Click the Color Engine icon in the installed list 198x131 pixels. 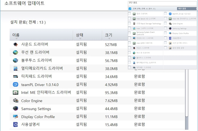point(16,100)
